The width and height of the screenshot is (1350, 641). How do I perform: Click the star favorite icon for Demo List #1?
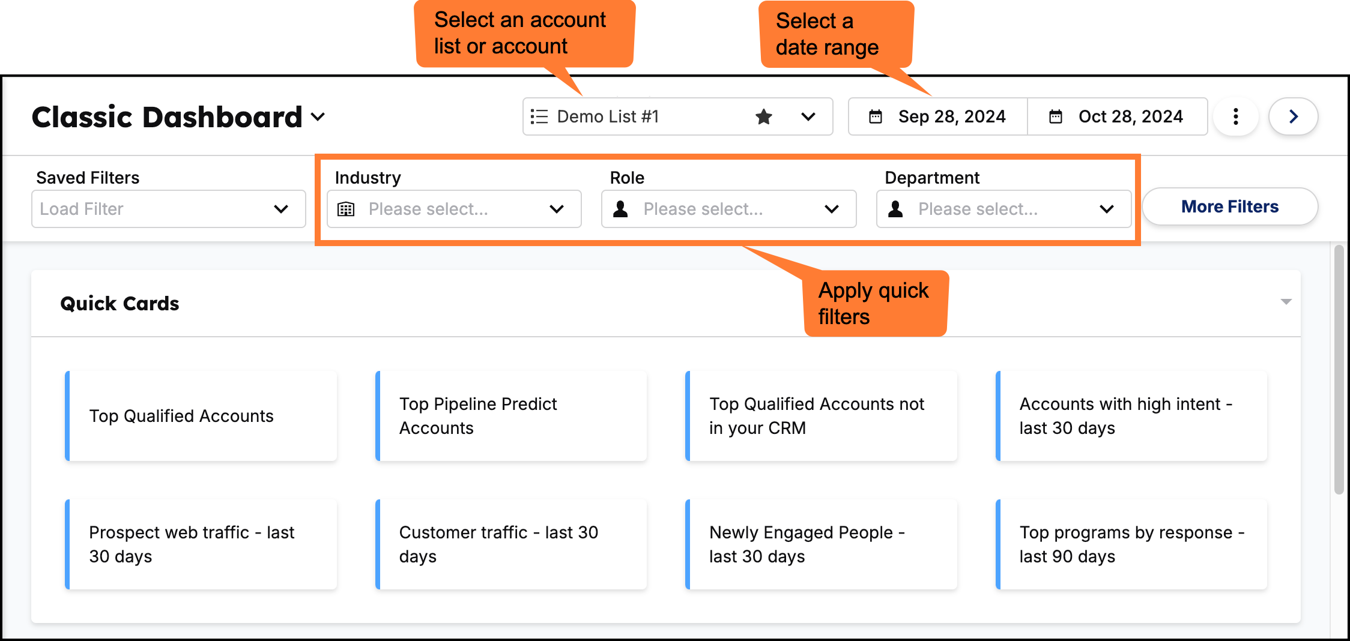tap(764, 116)
